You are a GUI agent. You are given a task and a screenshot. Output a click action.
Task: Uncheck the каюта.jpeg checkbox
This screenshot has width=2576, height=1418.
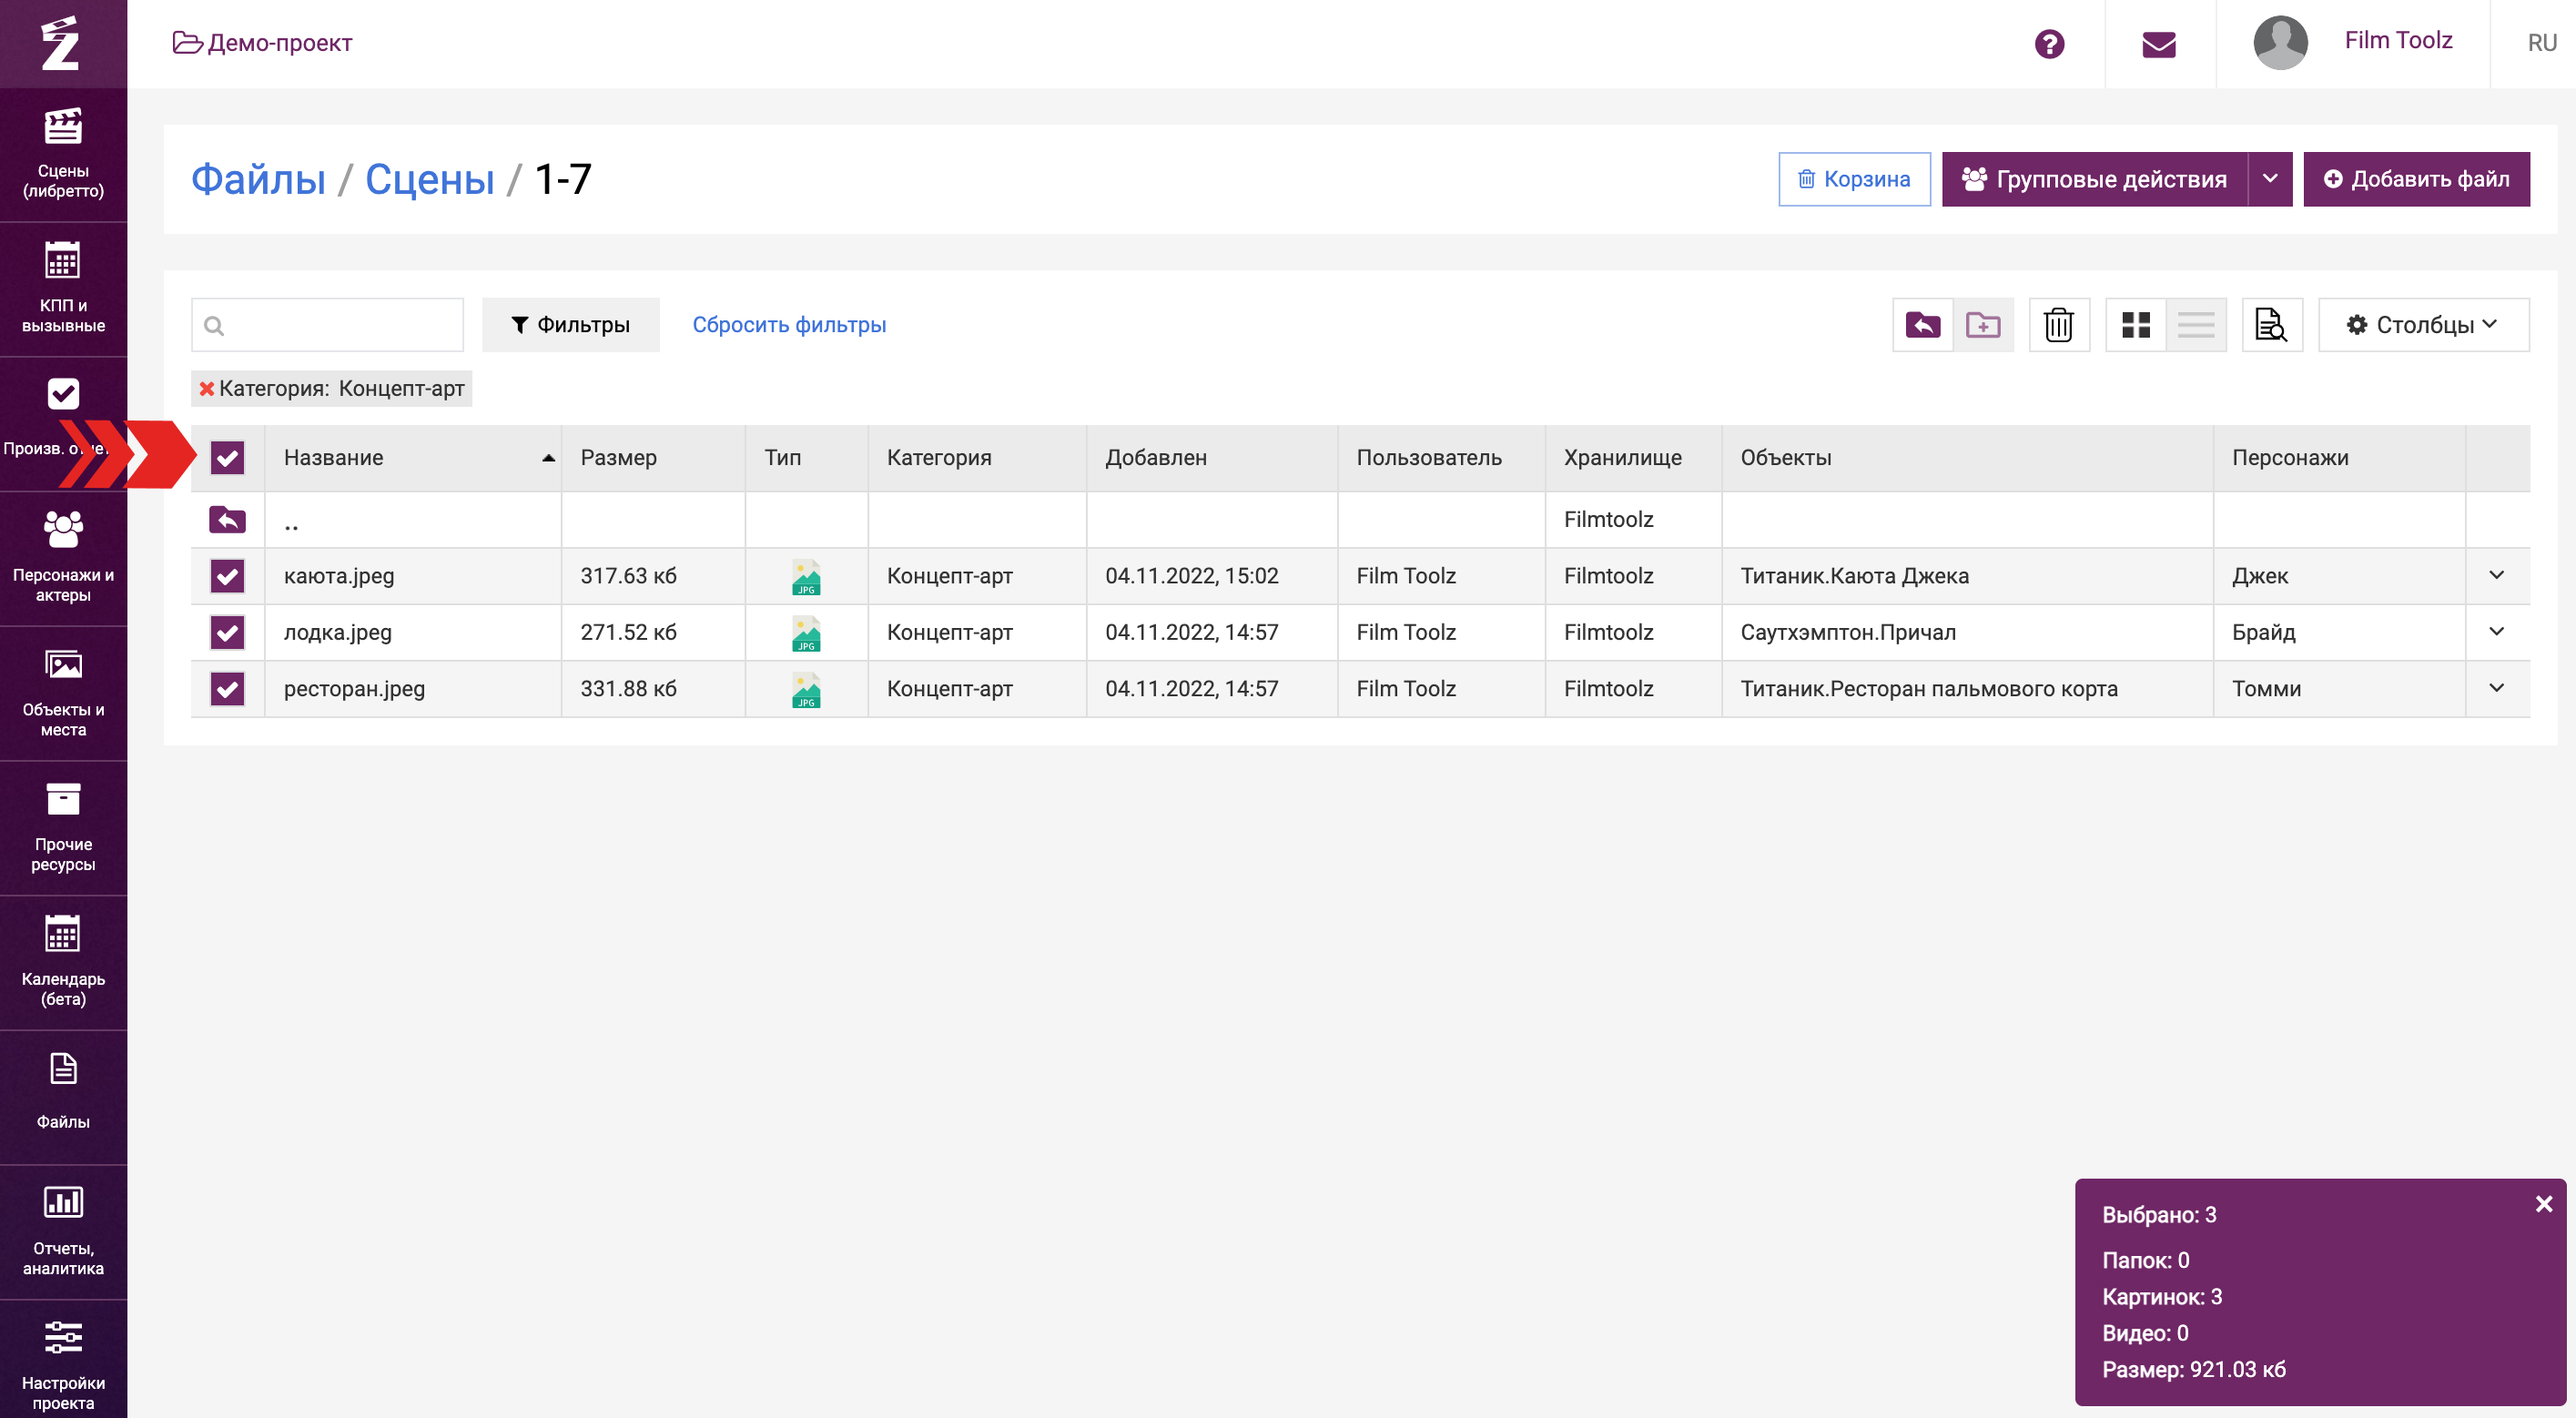click(227, 576)
